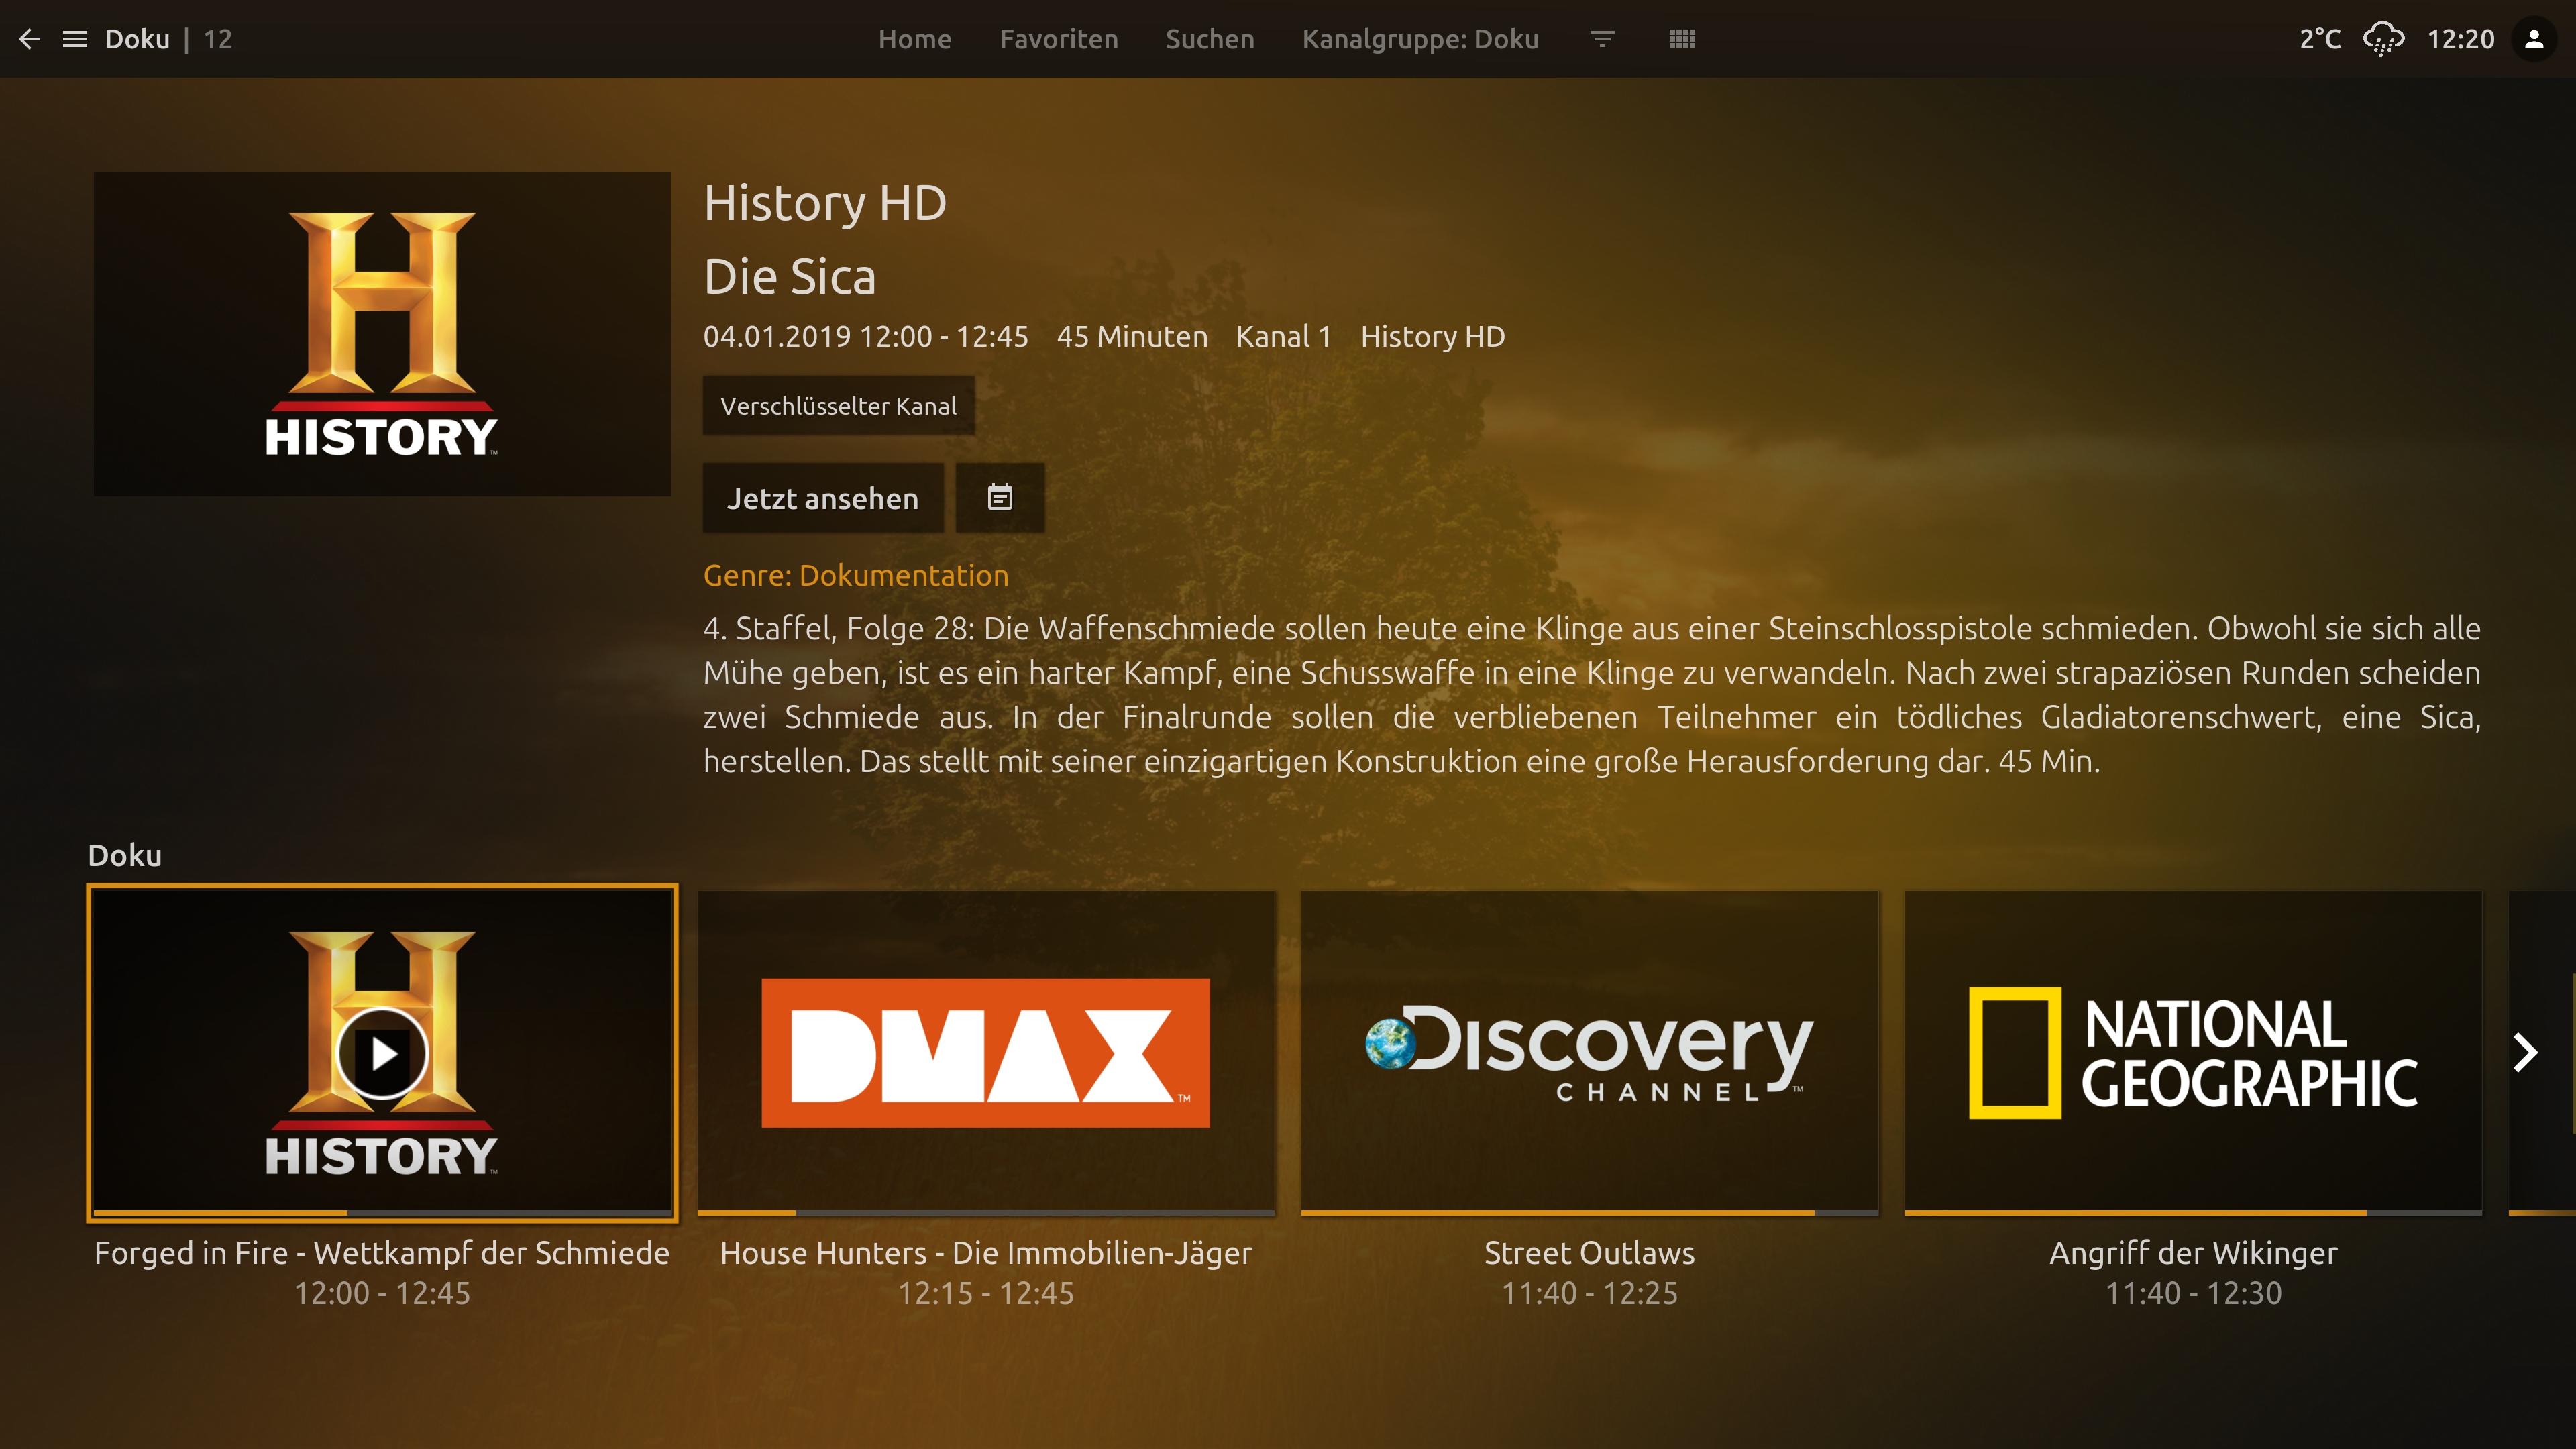
Task: Click the 'Street Outlaws' title
Action: point(1590,1253)
